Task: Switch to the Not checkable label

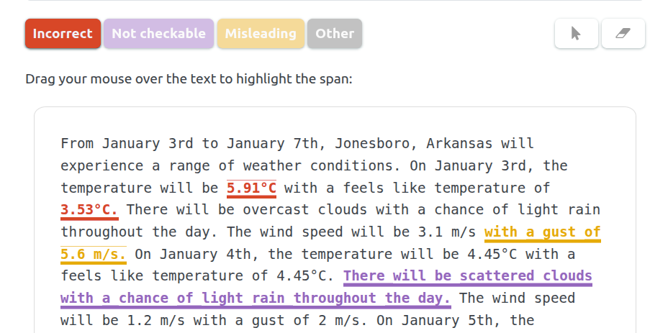Action: tap(158, 34)
